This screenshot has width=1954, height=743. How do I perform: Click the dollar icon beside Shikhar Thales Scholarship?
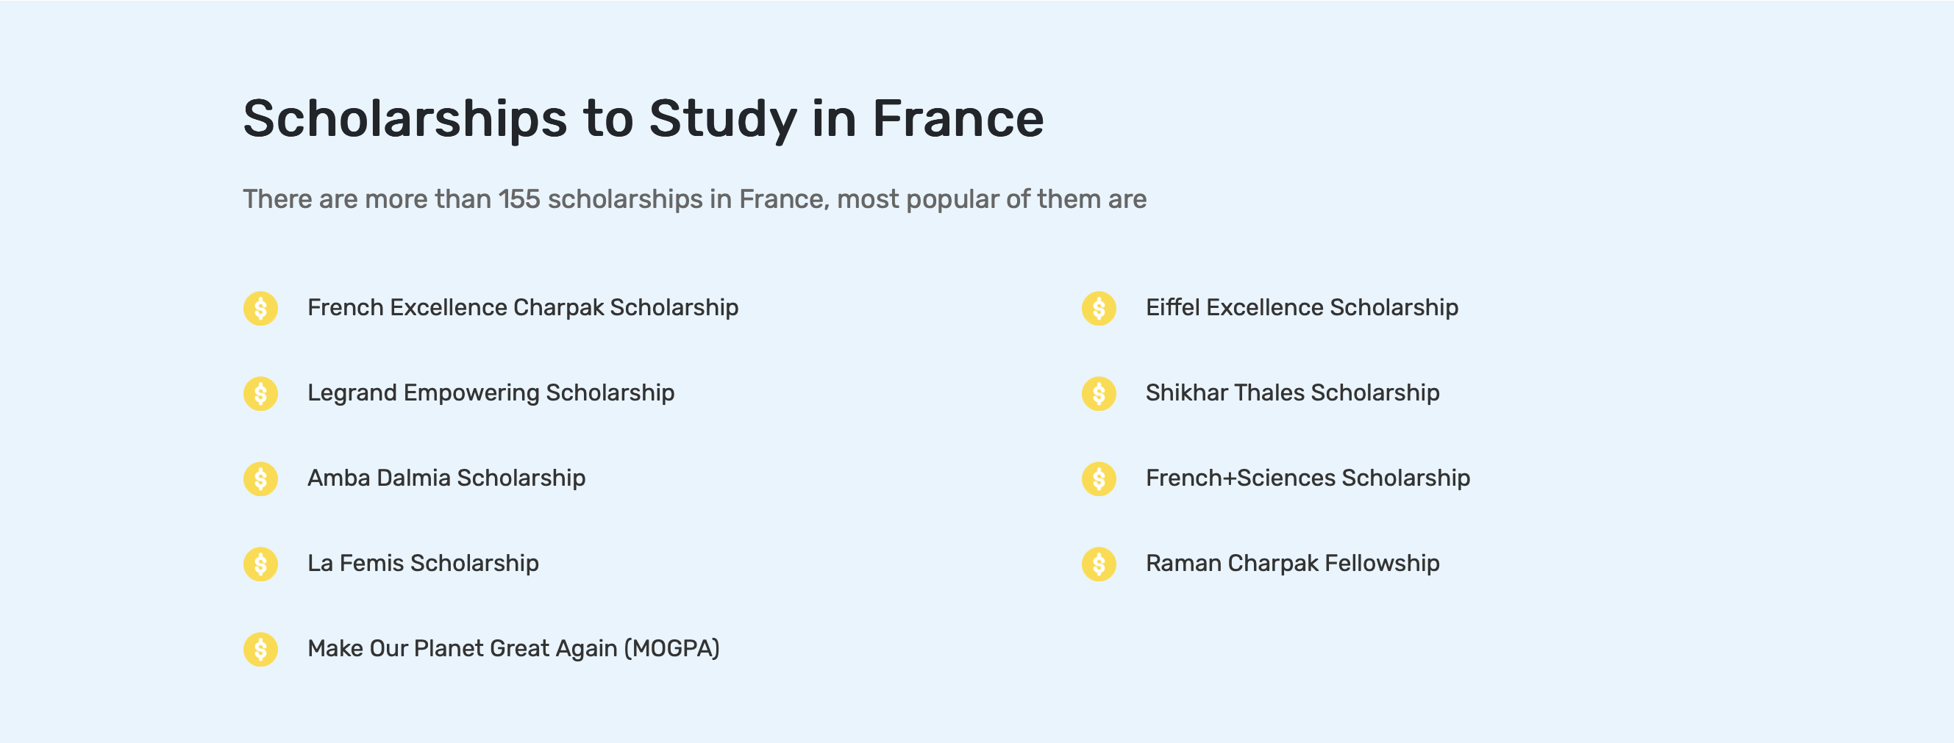pos(1099,393)
